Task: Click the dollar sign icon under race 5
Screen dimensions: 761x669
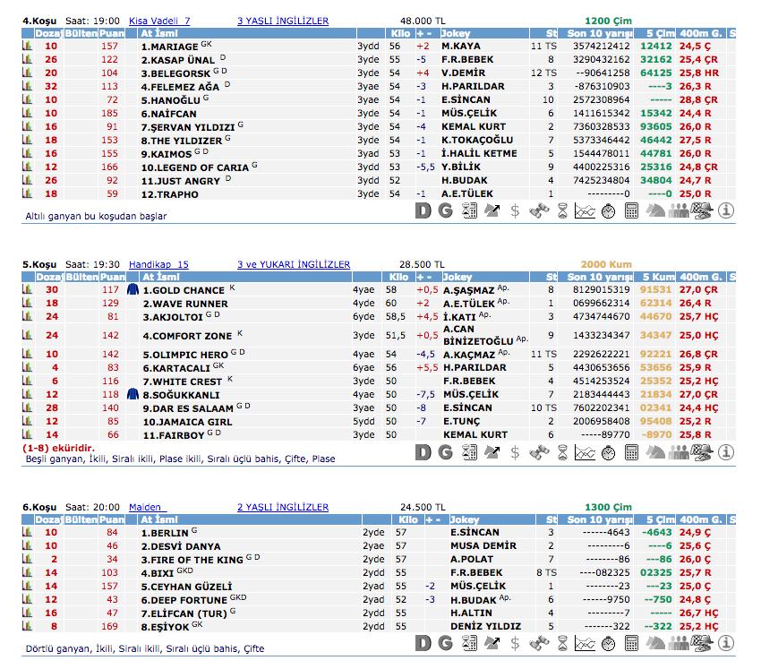Action: pyautogui.click(x=515, y=453)
